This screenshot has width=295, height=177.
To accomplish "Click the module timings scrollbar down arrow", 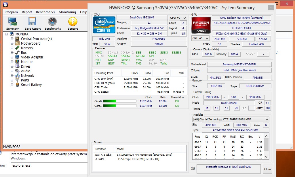I will click(x=267, y=157).
